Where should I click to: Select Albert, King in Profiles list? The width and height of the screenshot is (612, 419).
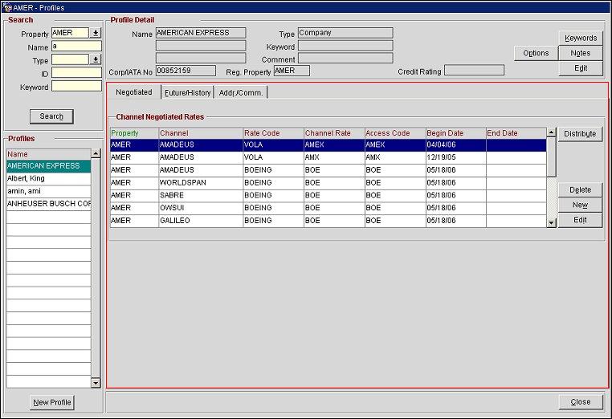pyautogui.click(x=48, y=178)
